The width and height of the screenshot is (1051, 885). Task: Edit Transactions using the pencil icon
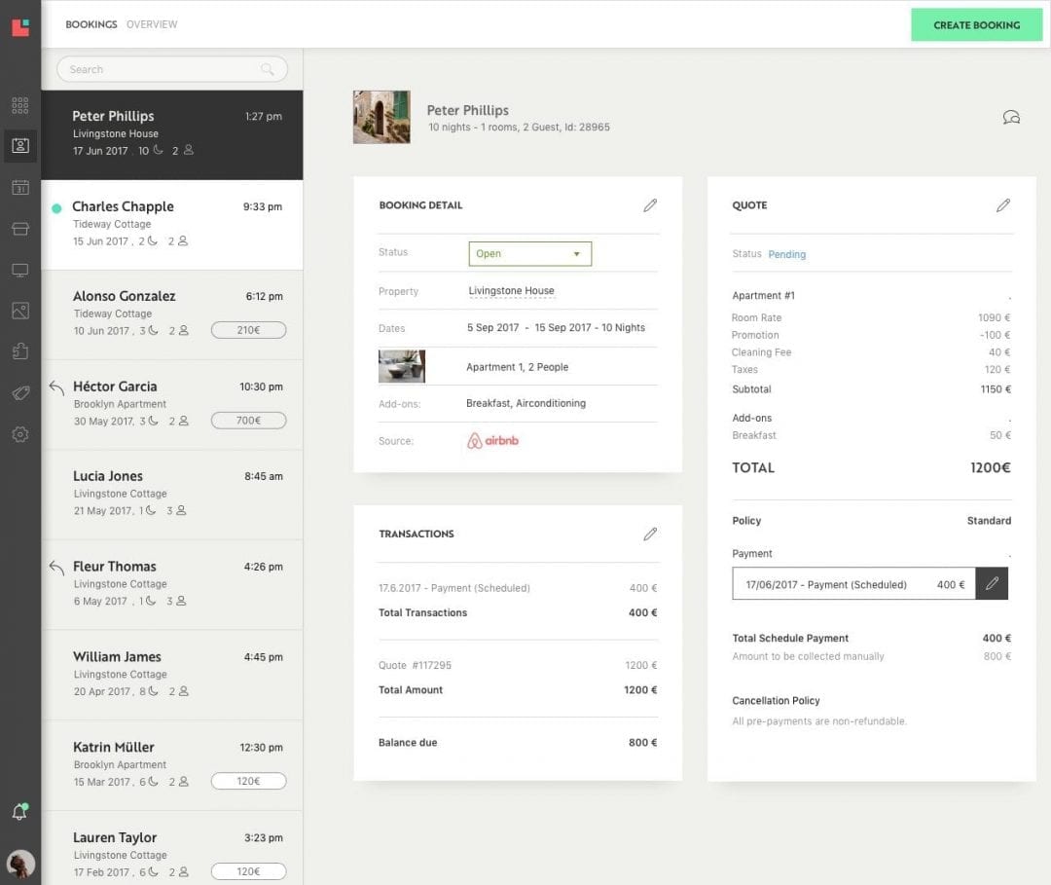pyautogui.click(x=650, y=534)
